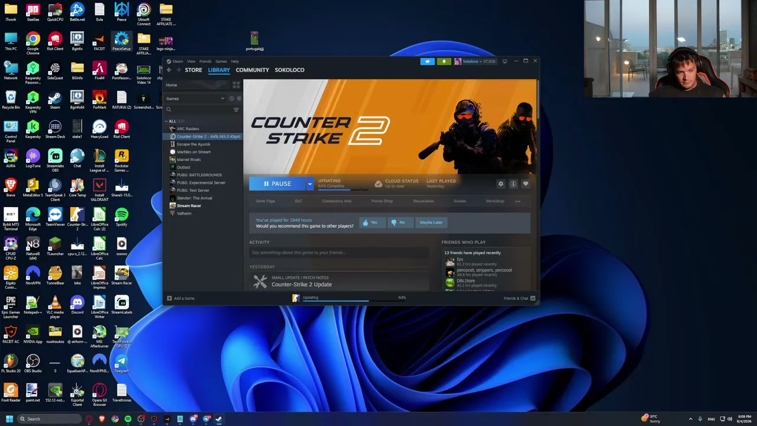Open the Epic Games Launcher icon
Image resolution: width=757 pixels, height=426 pixels.
[11, 307]
